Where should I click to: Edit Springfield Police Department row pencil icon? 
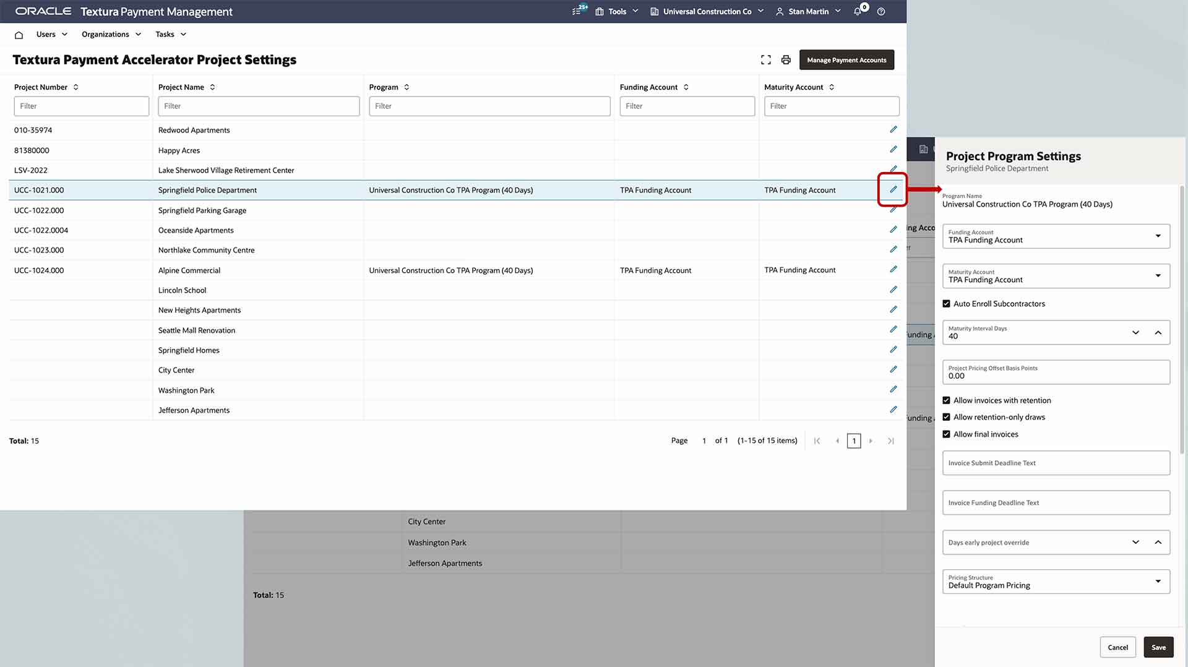coord(893,189)
